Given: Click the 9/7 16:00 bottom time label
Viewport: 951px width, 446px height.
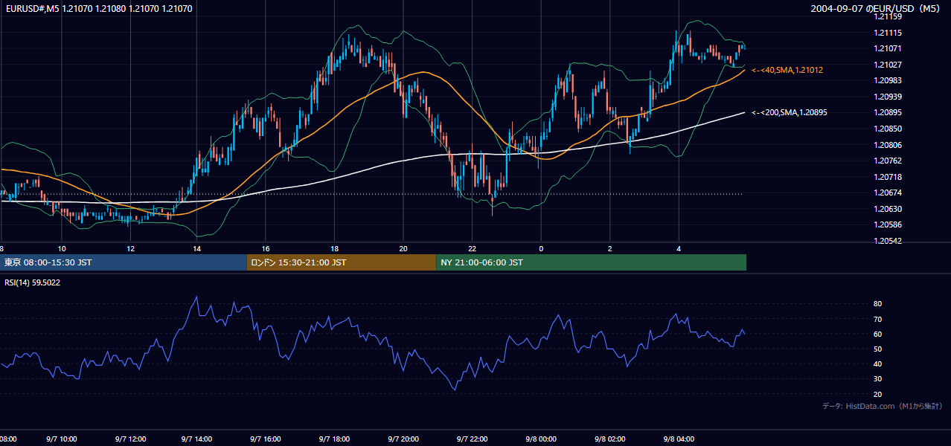Looking at the screenshot, I should tap(265, 439).
